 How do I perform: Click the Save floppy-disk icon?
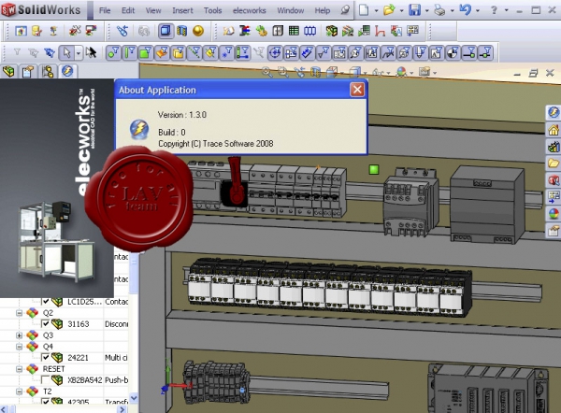coord(414,10)
